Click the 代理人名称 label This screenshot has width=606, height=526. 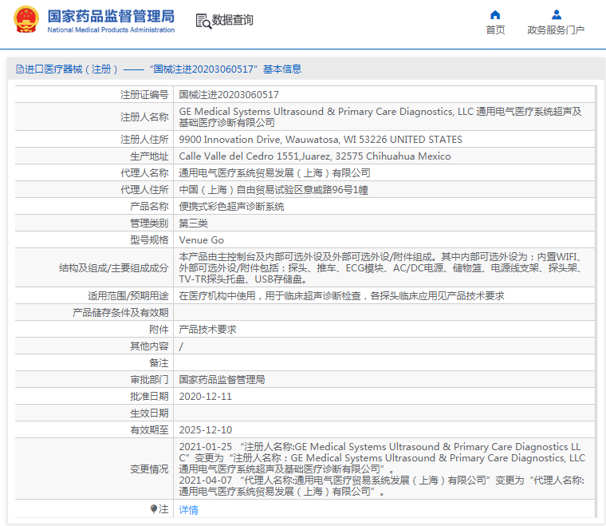tap(144, 173)
